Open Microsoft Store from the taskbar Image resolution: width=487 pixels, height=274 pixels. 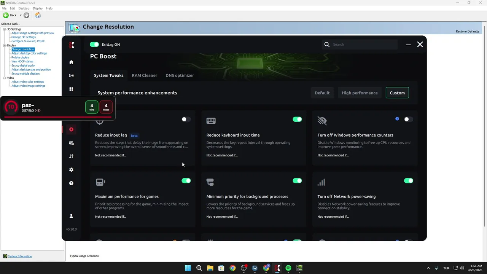click(x=221, y=268)
